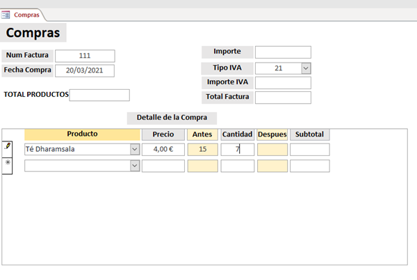This screenshot has width=417, height=280.
Task: Focus the TOTAL PRODUCTOS field
Action: 99,95
